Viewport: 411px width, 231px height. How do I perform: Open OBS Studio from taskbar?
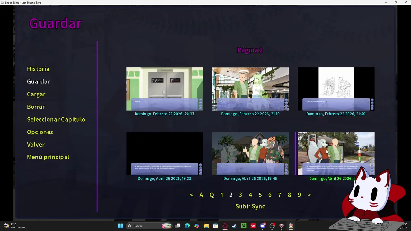pyautogui.click(x=272, y=226)
